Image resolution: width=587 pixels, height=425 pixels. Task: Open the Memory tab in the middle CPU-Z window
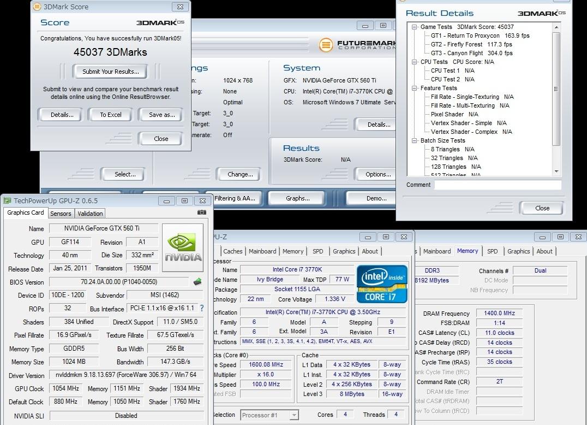tap(293, 251)
